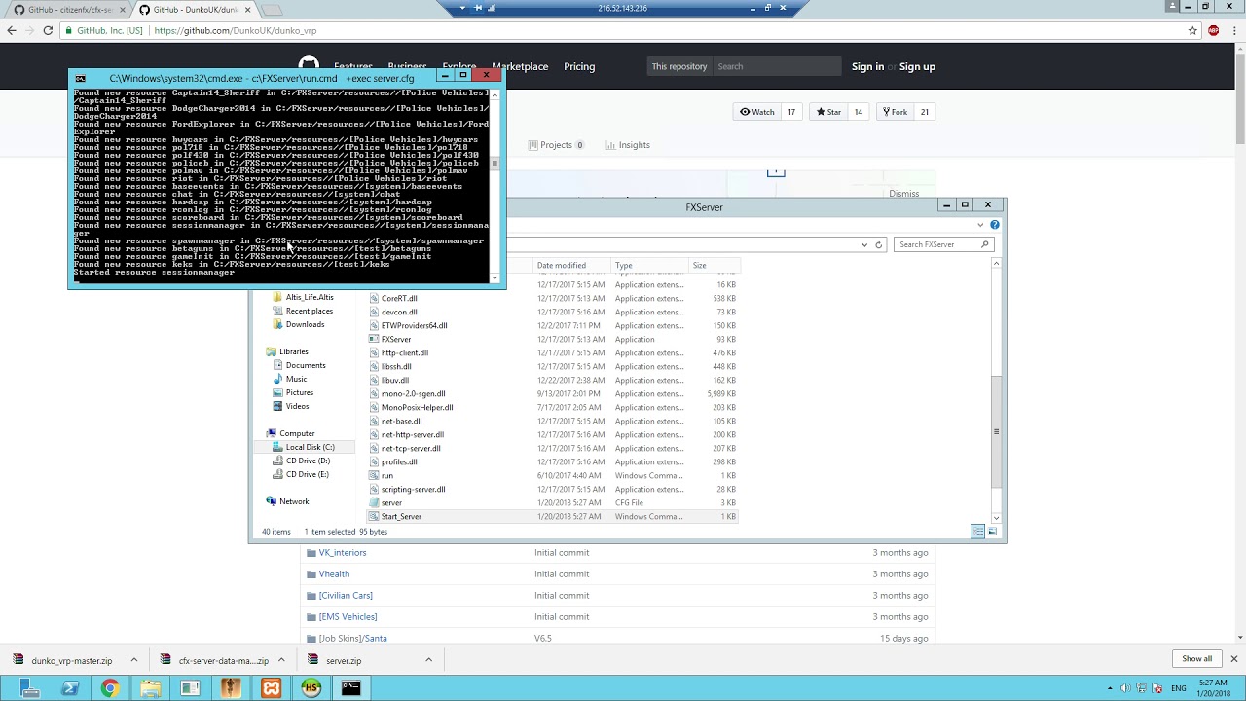Fork the dunko_vrp repository
The image size is (1246, 701).
[x=895, y=112]
